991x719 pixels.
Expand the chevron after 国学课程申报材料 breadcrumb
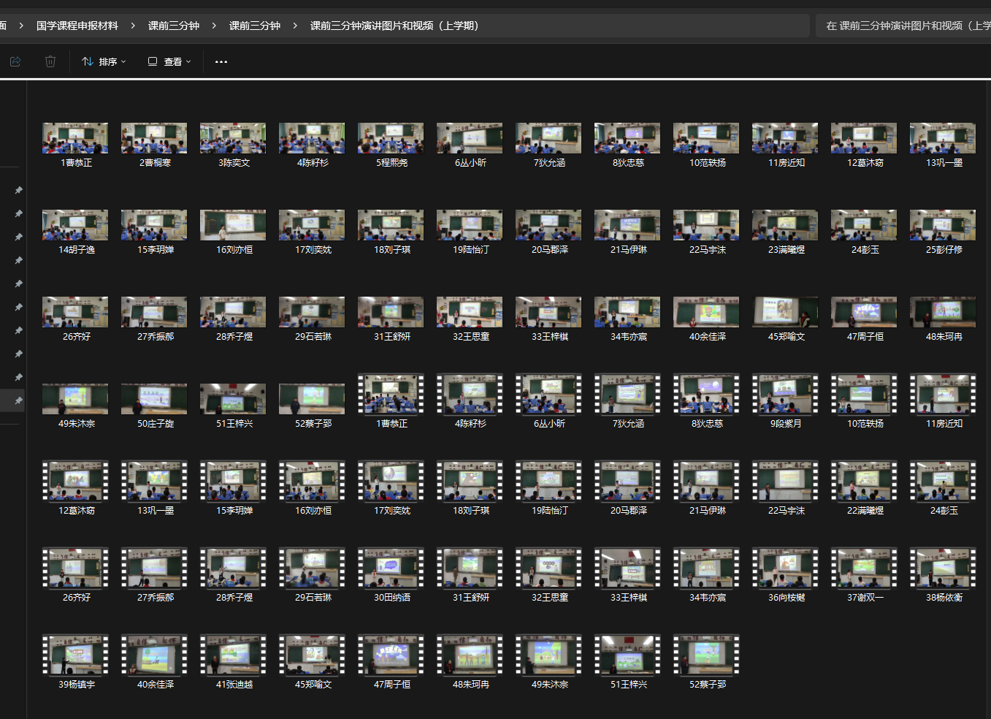(x=133, y=26)
